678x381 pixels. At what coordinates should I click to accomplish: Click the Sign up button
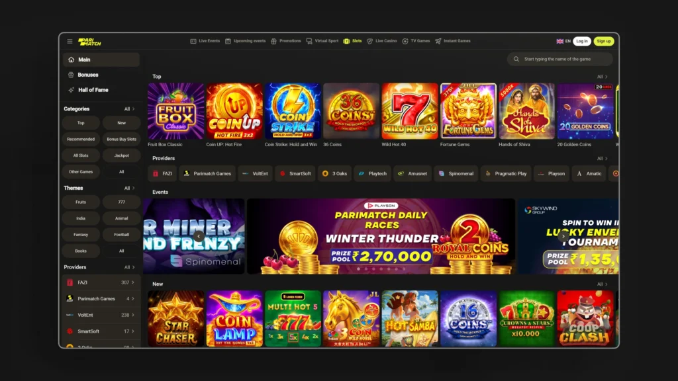pyautogui.click(x=604, y=42)
